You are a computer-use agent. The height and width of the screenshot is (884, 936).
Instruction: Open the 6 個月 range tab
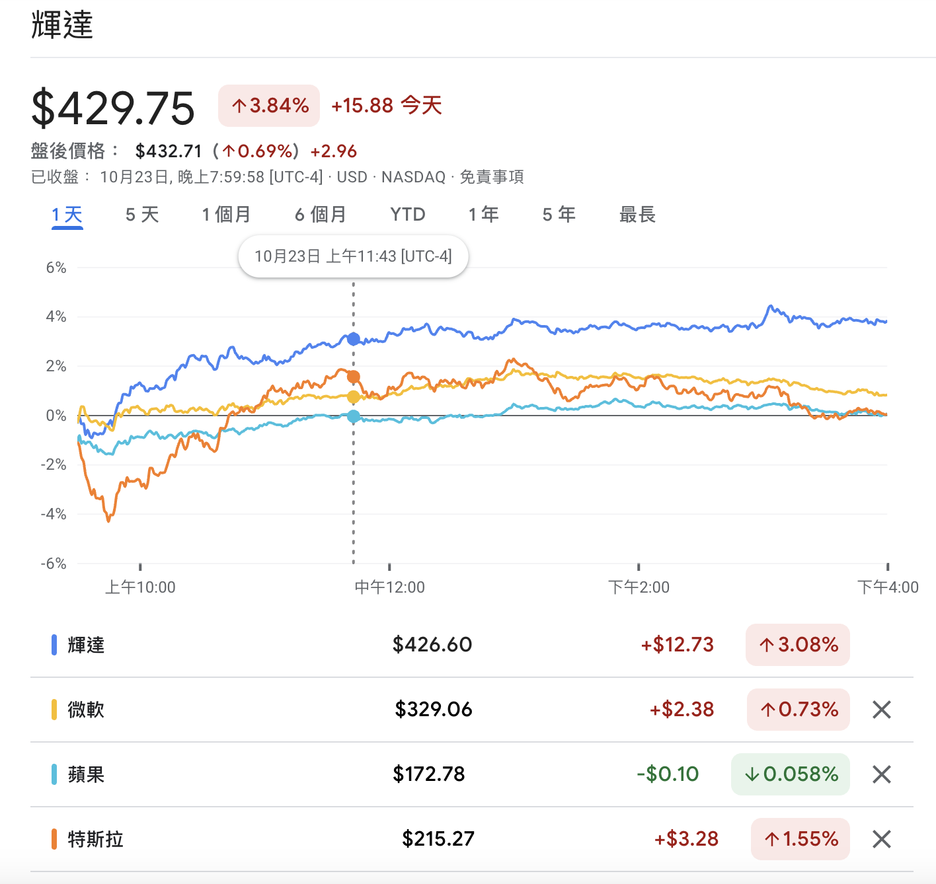(321, 215)
